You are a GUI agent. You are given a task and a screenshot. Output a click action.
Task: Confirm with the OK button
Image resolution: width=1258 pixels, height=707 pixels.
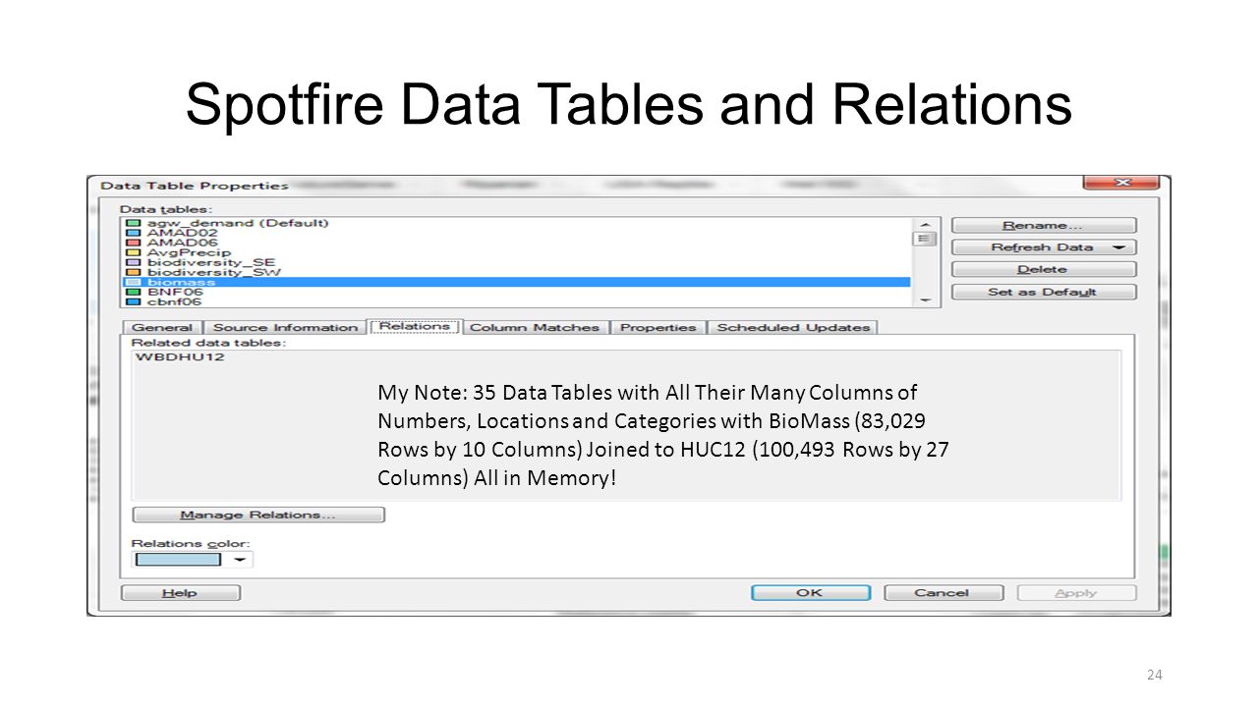click(x=810, y=593)
